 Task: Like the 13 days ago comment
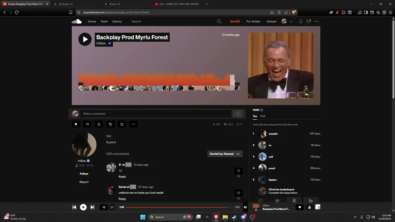239,171
